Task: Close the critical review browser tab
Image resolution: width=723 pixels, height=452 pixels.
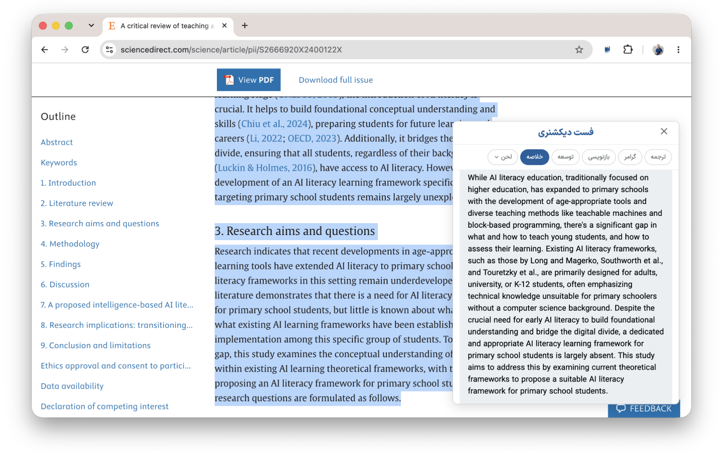Action: coord(225,25)
